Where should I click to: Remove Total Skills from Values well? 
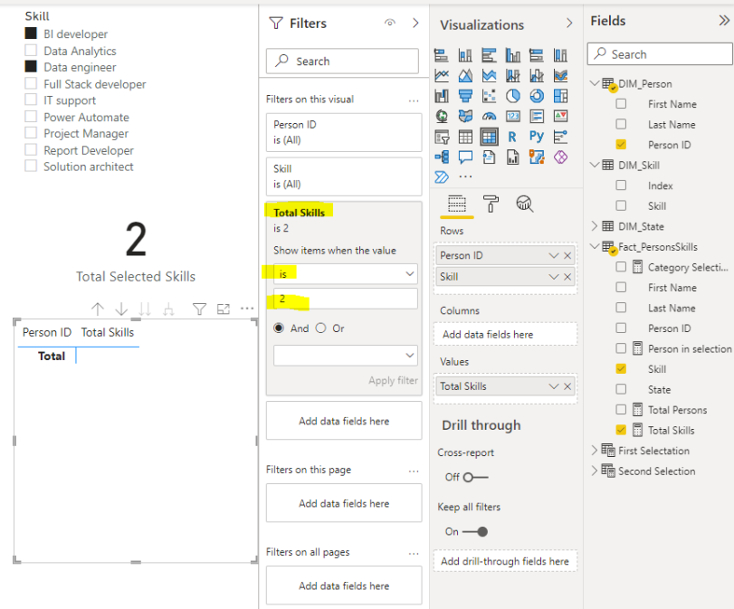567,386
